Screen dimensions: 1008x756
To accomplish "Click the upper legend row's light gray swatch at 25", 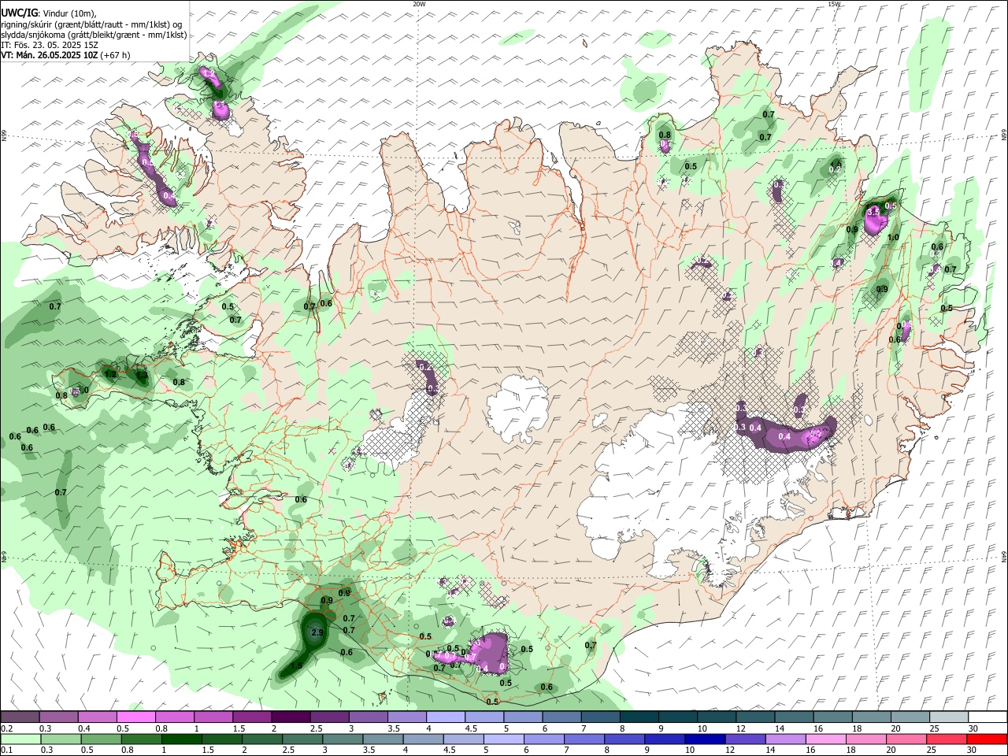I will (x=949, y=717).
